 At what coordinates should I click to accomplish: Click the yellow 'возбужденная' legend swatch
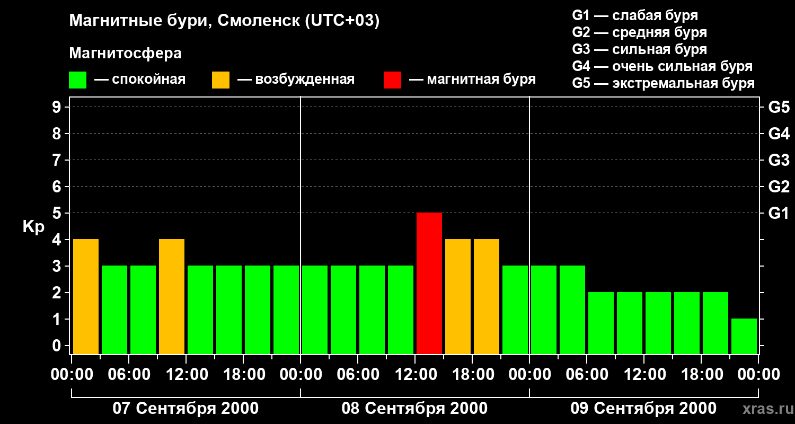pyautogui.click(x=220, y=80)
